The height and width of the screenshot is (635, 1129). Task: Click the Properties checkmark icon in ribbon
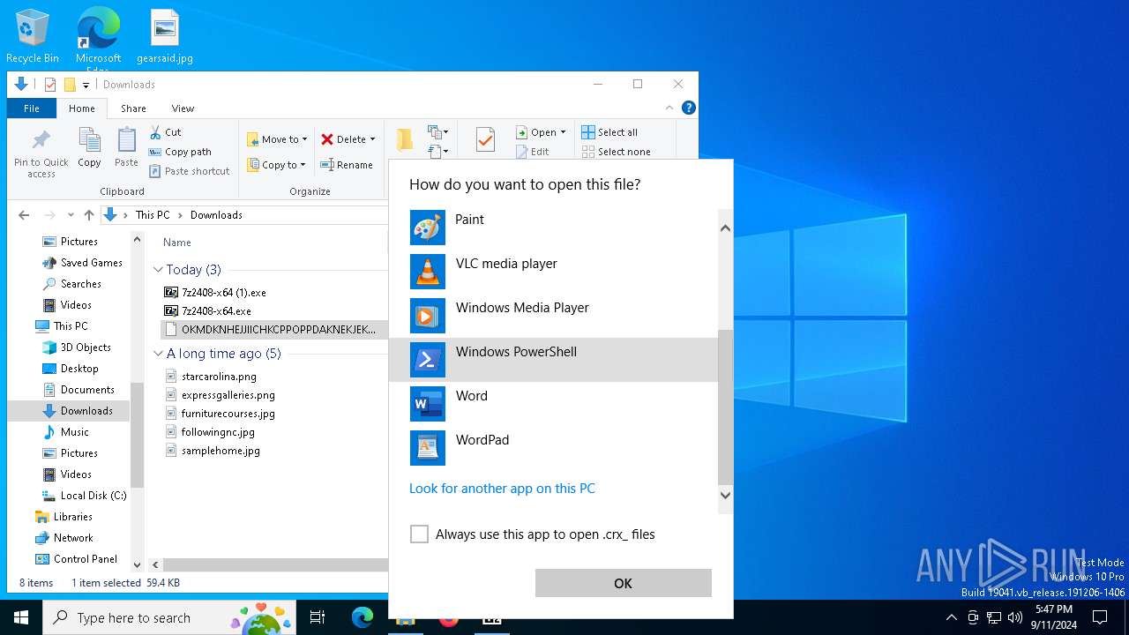pos(485,139)
